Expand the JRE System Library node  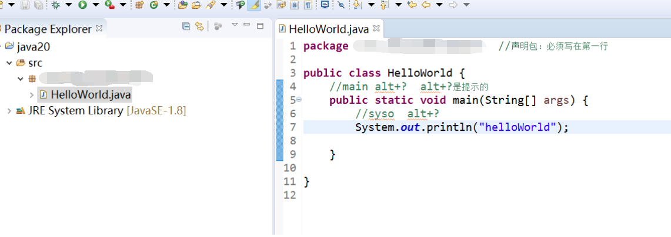pyautogui.click(x=9, y=111)
